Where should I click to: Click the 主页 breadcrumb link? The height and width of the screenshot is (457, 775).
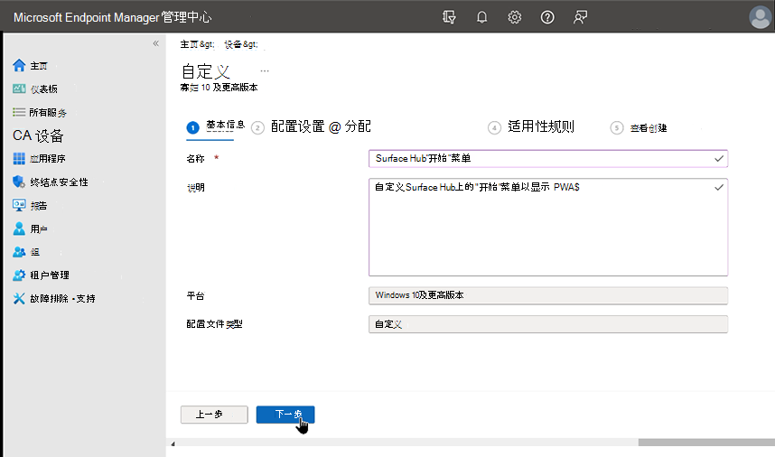pos(191,44)
